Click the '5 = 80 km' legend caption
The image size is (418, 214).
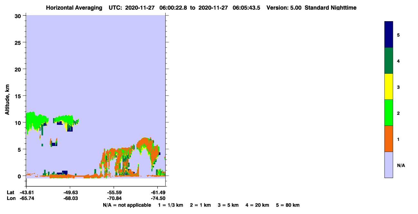tap(288, 205)
